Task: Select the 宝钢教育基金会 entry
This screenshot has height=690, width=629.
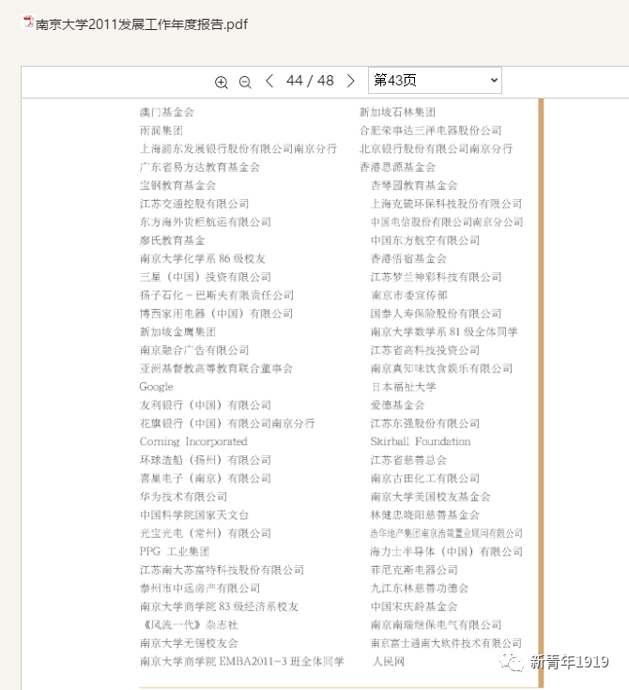Action: 177,185
